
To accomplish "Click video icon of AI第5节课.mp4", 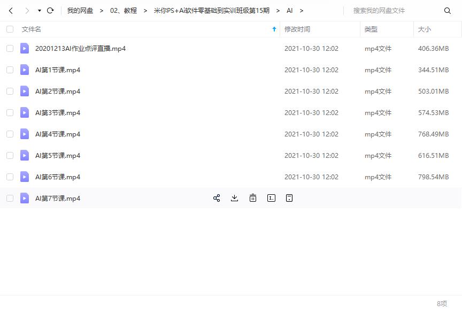I will coord(25,155).
